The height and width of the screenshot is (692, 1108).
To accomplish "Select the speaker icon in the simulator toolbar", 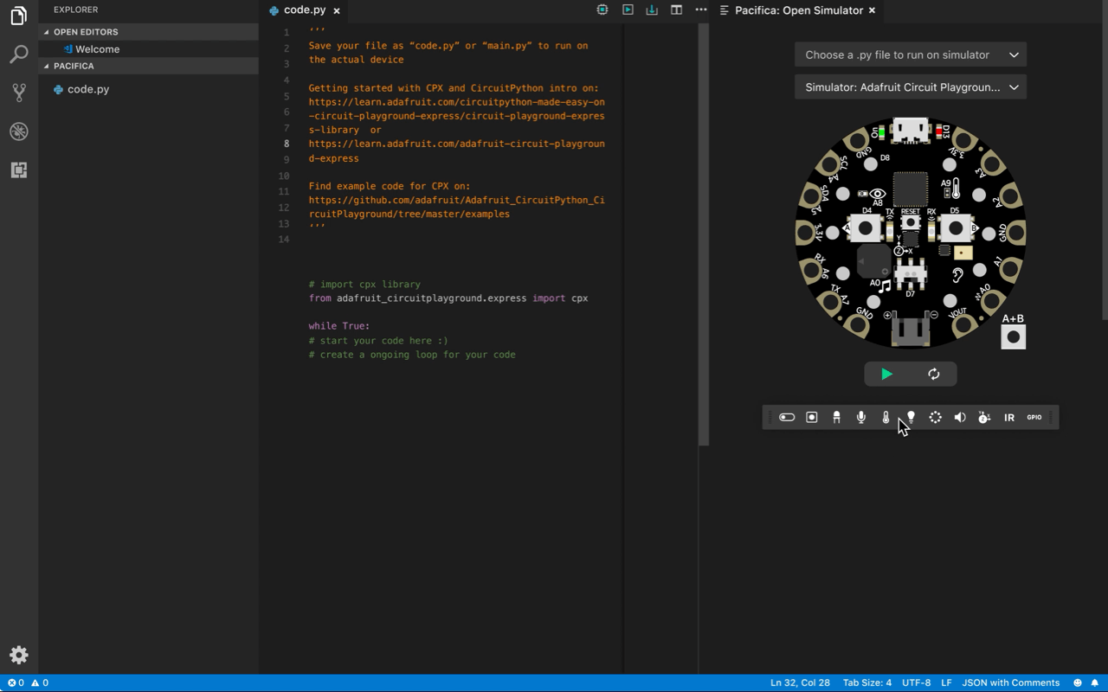I will click(x=960, y=418).
